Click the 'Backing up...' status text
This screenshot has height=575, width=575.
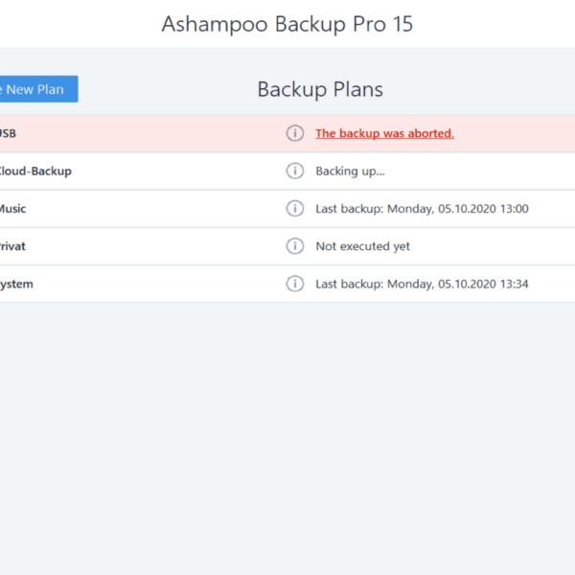coord(350,172)
